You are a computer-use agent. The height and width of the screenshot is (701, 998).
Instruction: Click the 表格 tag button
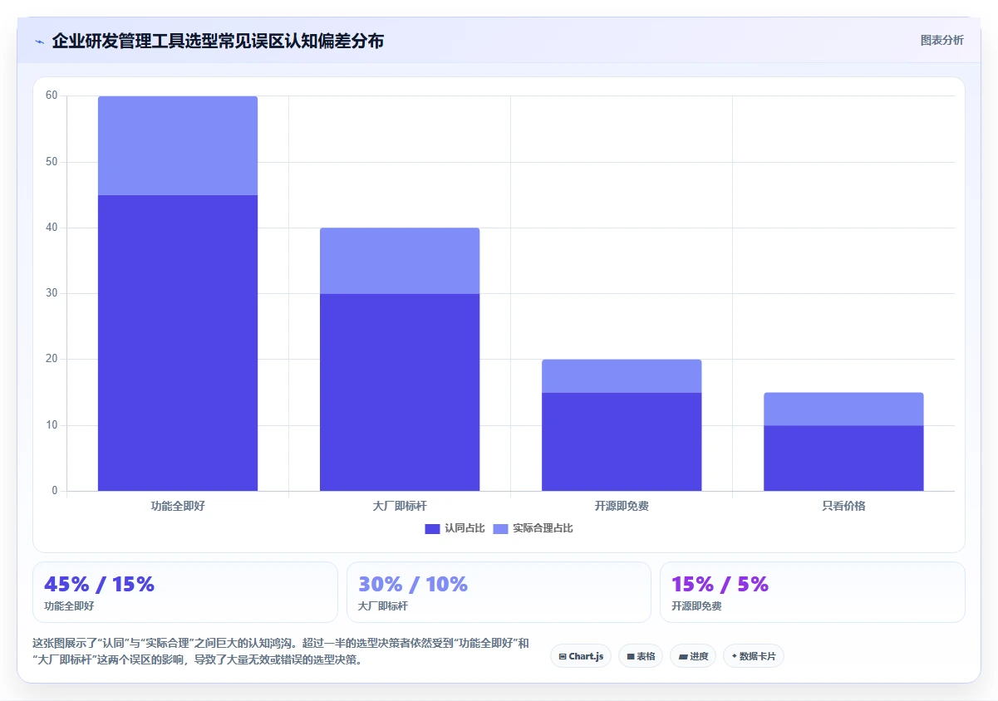641,656
